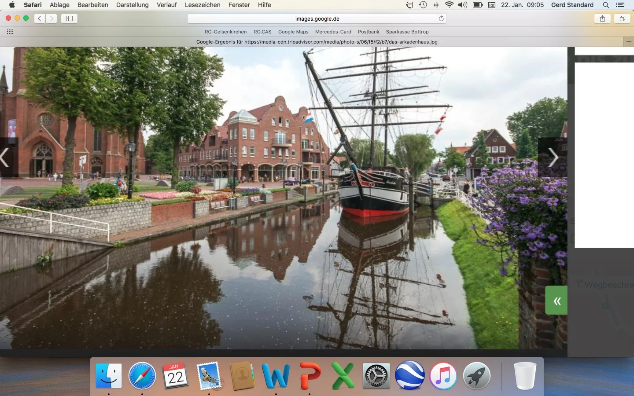The height and width of the screenshot is (396, 634).
Task: Open Calendar from the Dock
Action: pyautogui.click(x=176, y=376)
